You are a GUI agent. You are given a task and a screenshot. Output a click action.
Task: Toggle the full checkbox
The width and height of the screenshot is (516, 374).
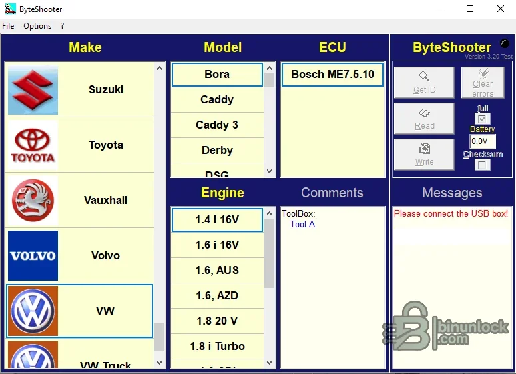click(x=483, y=118)
